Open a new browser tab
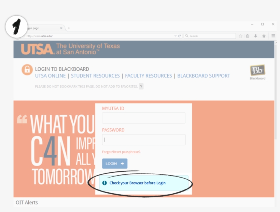280x212 pixels. 69,28
